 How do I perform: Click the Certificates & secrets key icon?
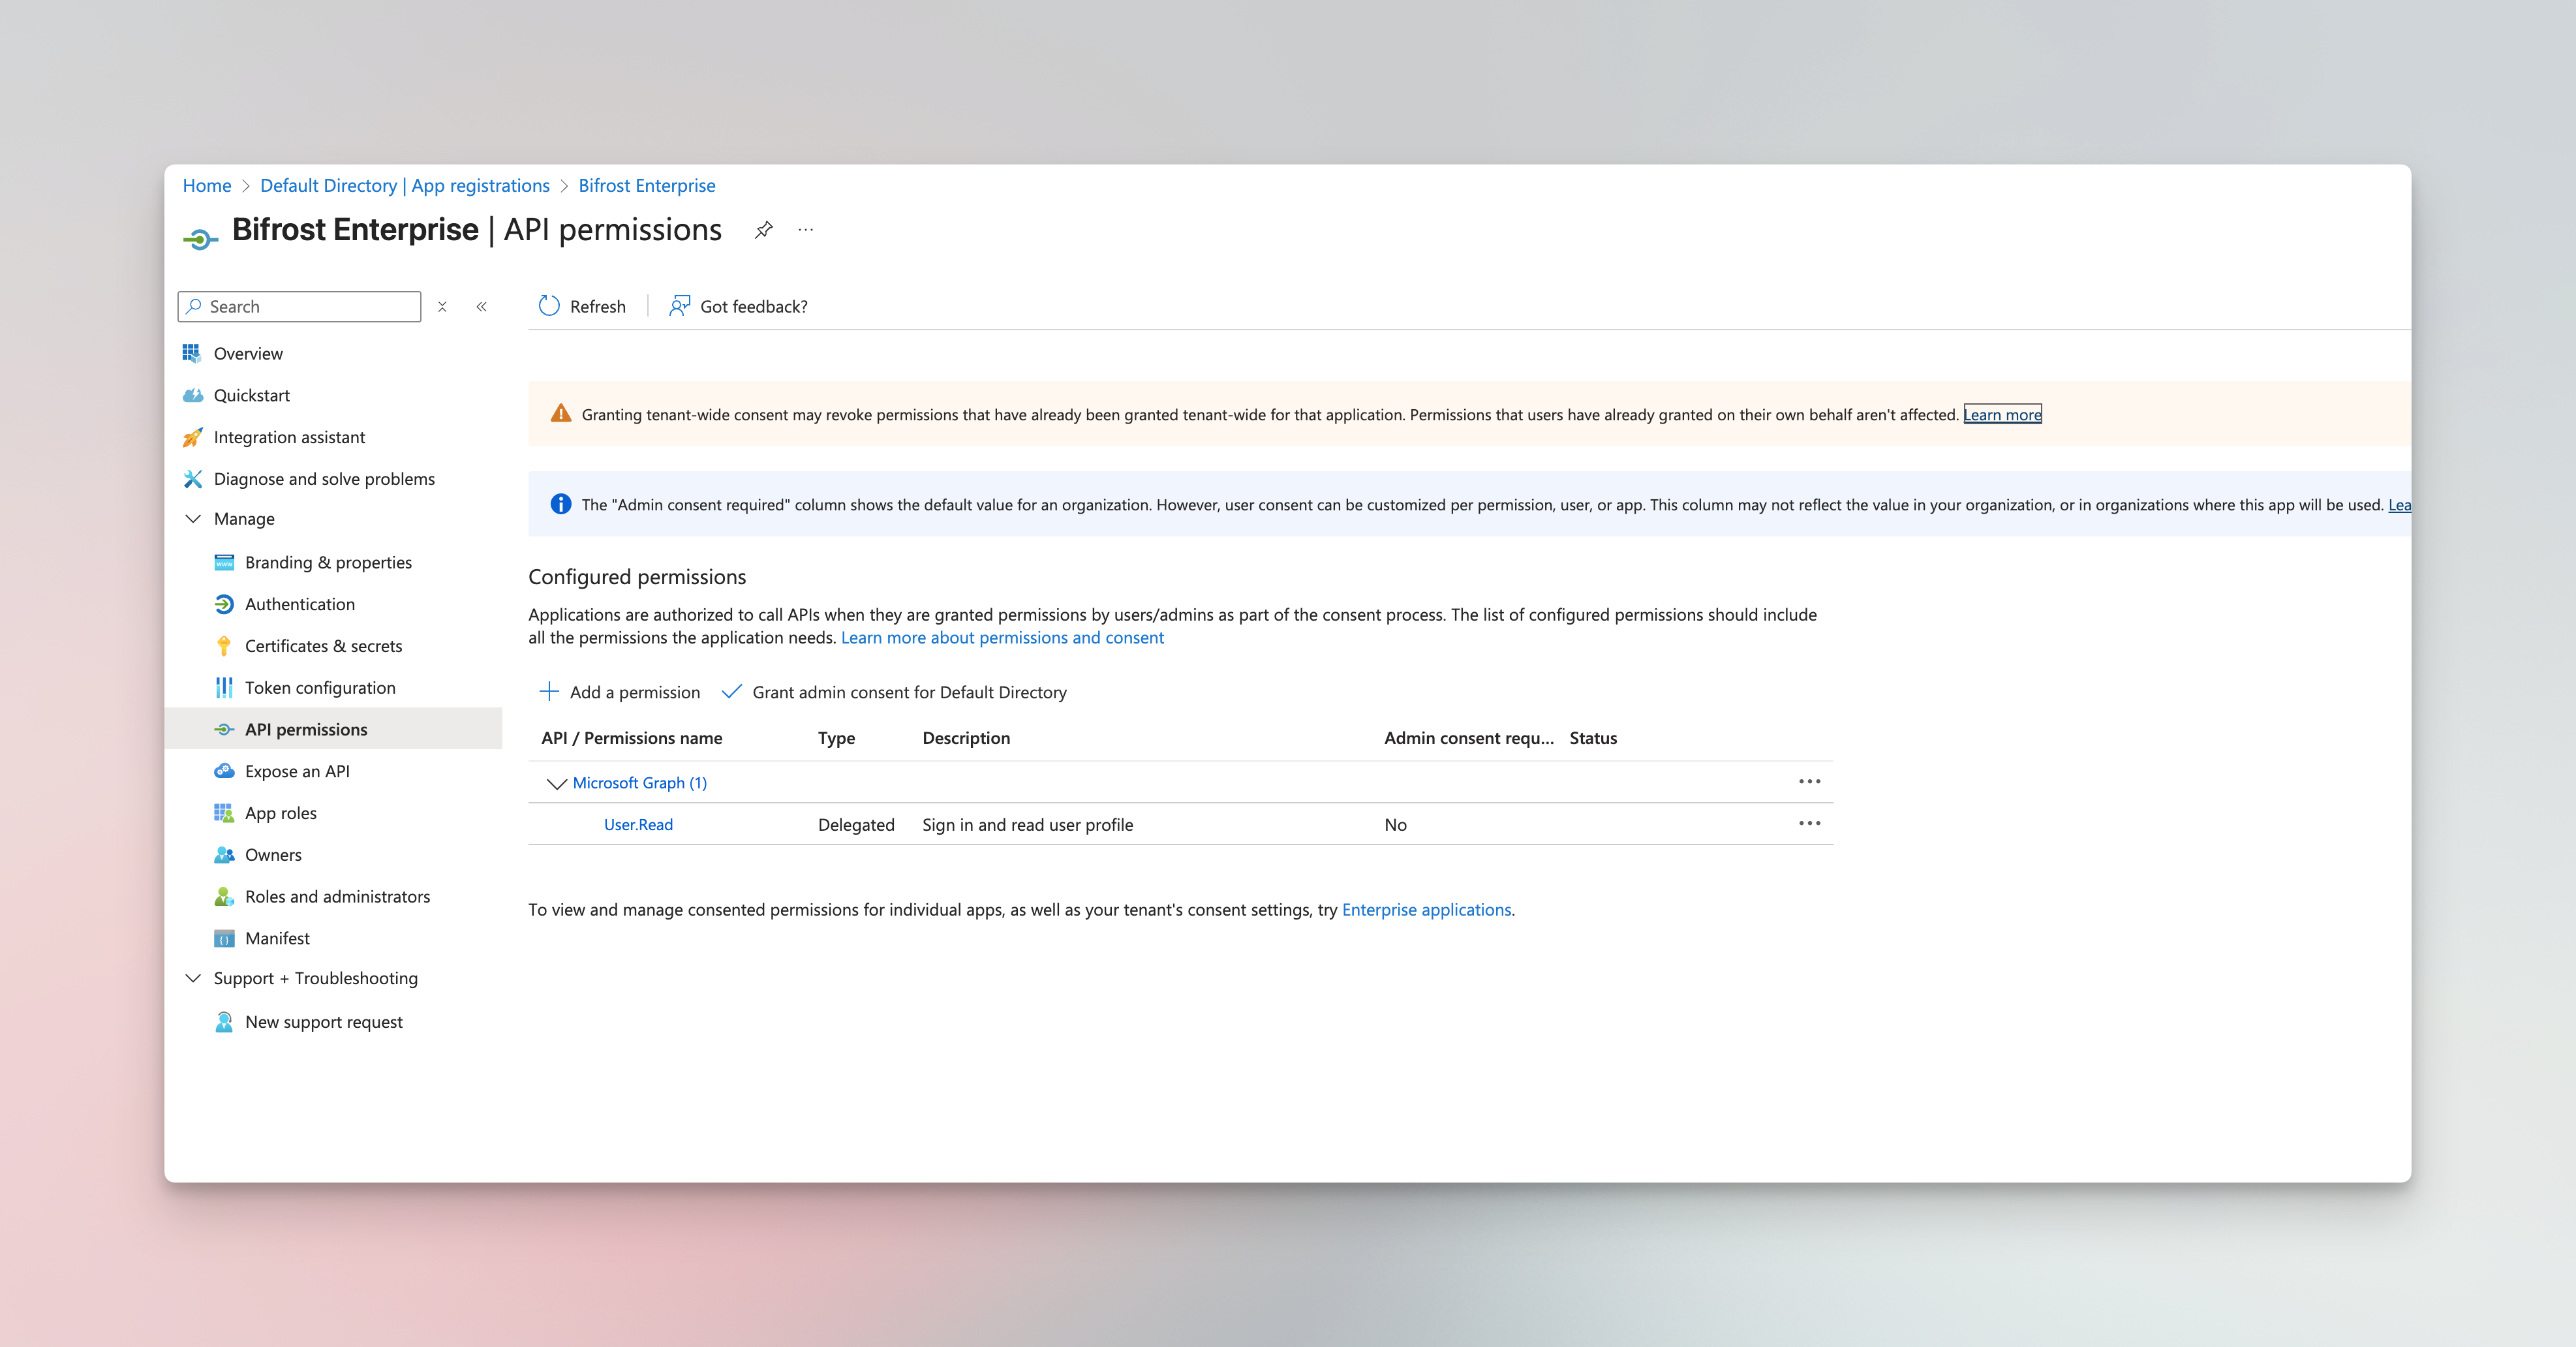click(x=224, y=646)
